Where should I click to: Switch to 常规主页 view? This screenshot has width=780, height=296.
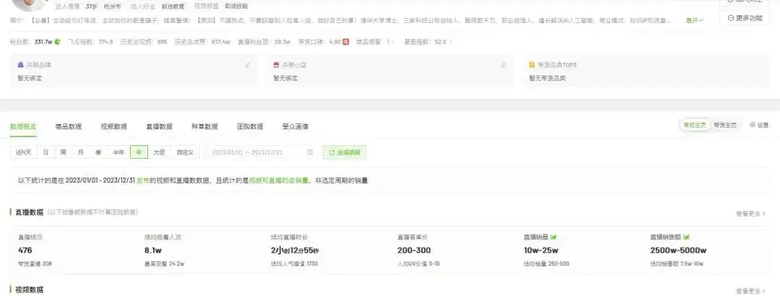point(695,126)
